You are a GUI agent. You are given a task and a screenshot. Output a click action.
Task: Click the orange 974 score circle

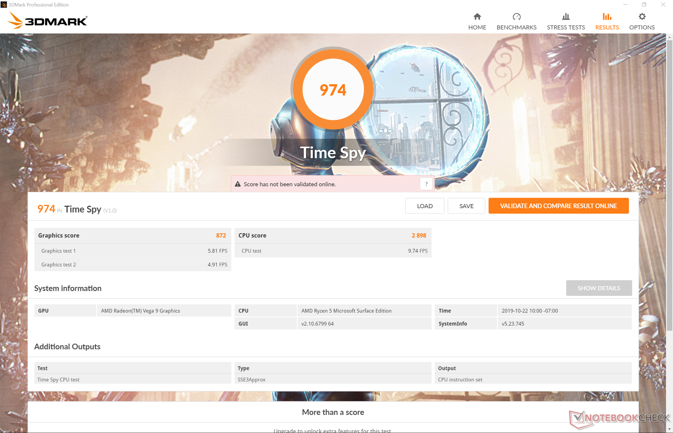pos(333,89)
